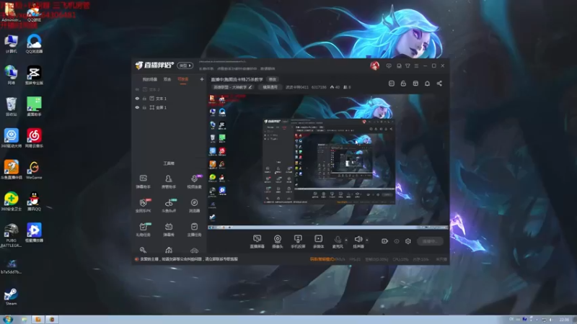Add a 多媒体 media source
Screen dimensions: 577x324
click(319, 241)
